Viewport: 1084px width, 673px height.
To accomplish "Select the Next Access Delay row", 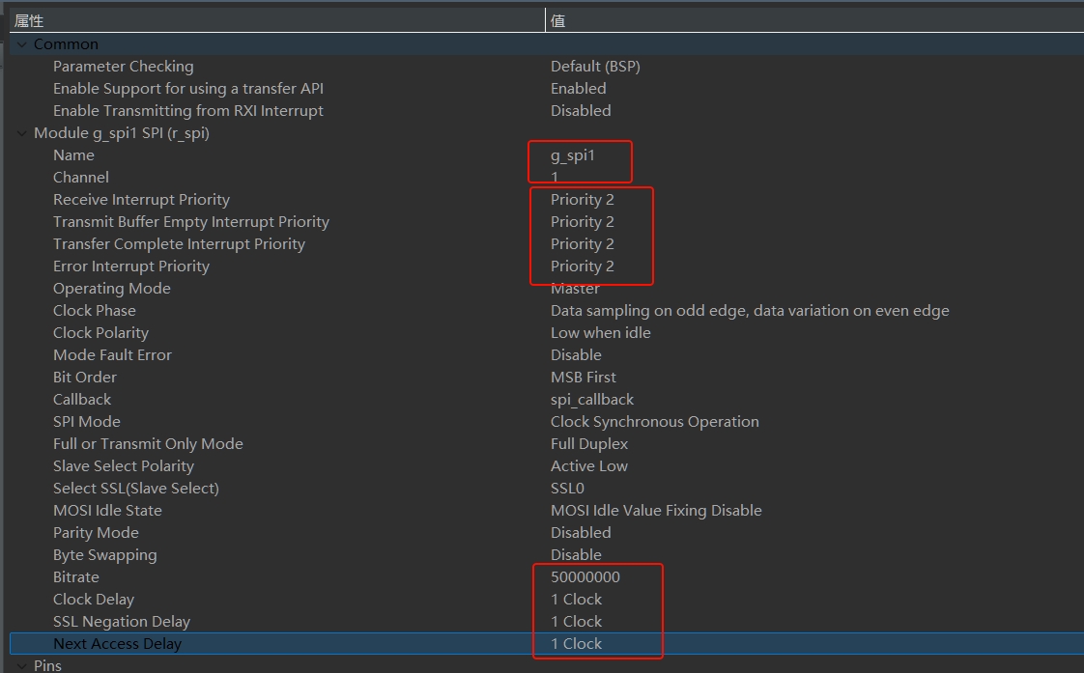I will (117, 644).
